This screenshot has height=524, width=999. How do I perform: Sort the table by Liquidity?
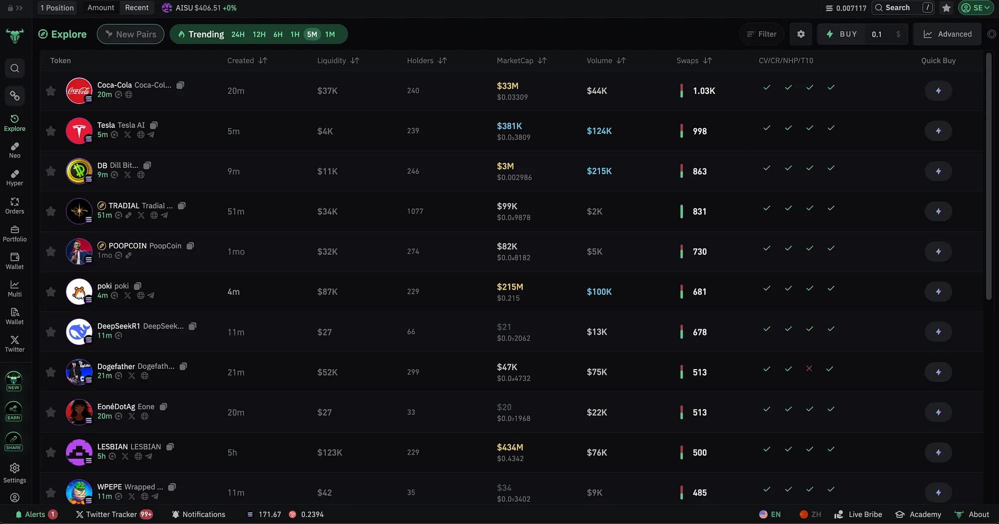338,60
